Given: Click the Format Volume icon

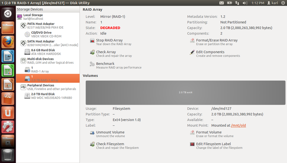Looking at the screenshot, I should [192, 133].
